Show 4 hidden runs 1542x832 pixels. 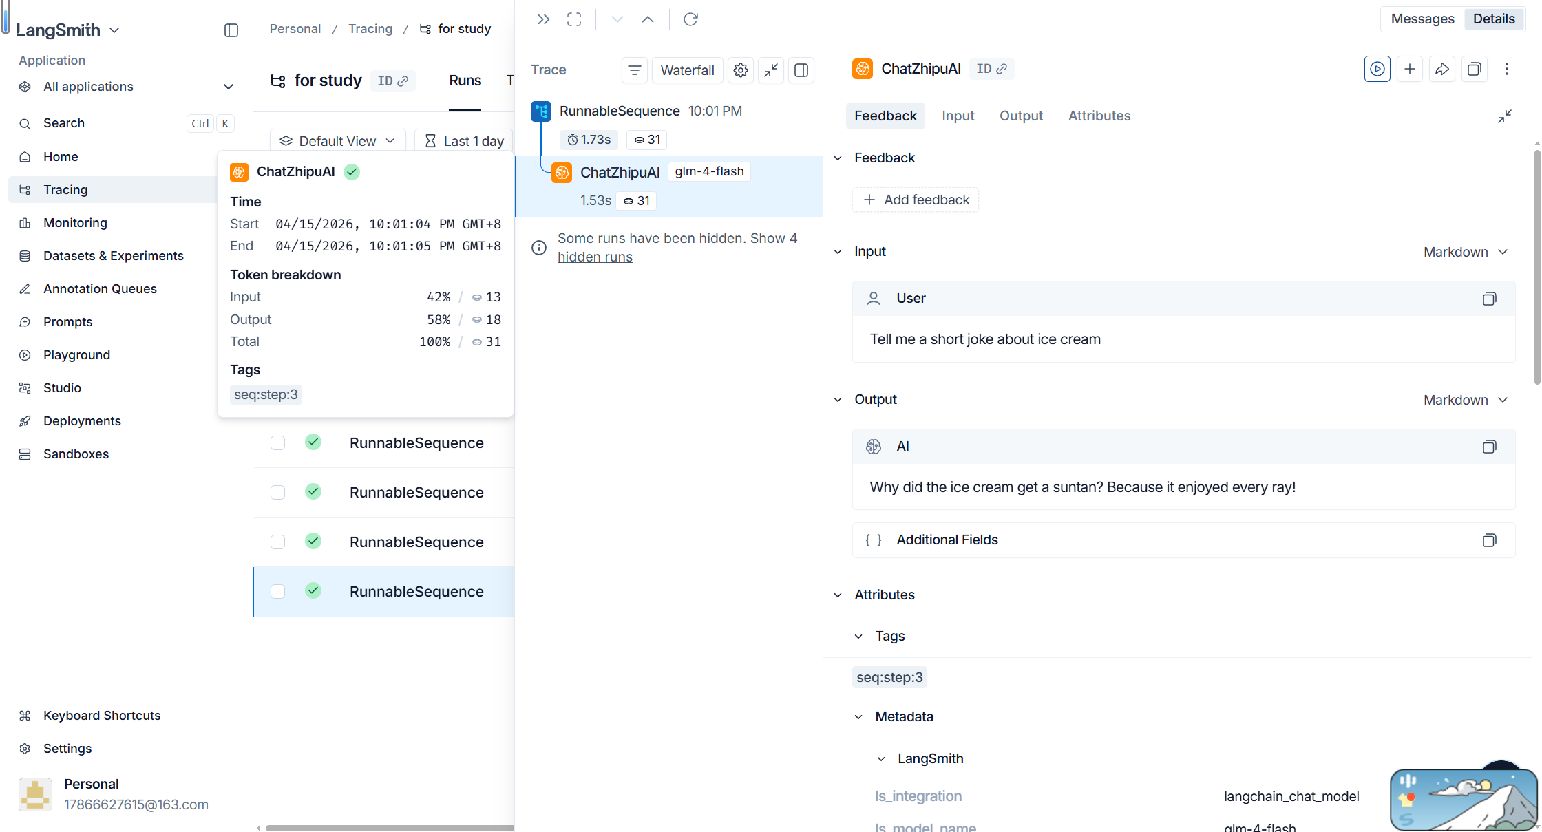coord(677,247)
